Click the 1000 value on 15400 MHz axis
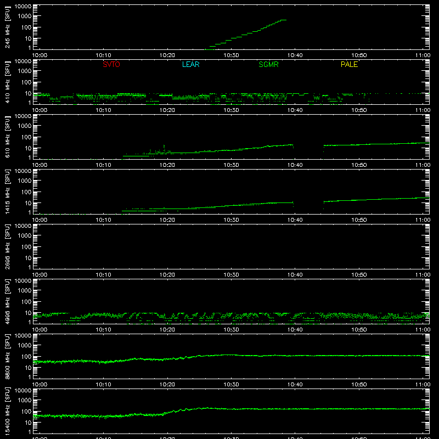This screenshot has width=439, height=439. coord(24,401)
